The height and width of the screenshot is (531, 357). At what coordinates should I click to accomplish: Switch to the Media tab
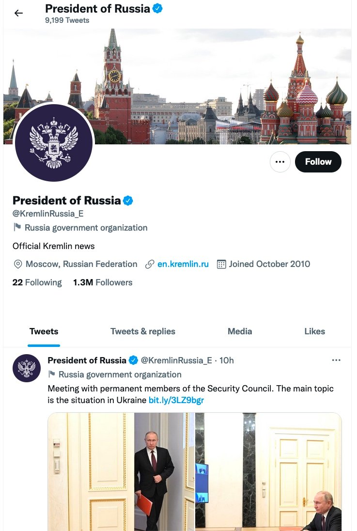click(x=240, y=331)
